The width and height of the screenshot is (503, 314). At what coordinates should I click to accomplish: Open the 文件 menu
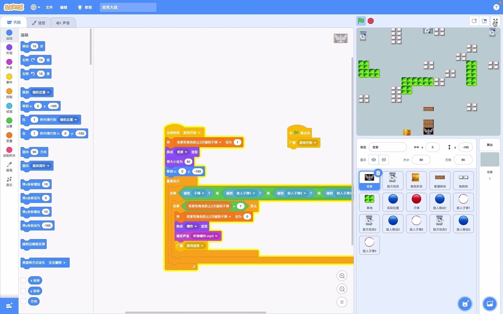pyautogui.click(x=49, y=7)
